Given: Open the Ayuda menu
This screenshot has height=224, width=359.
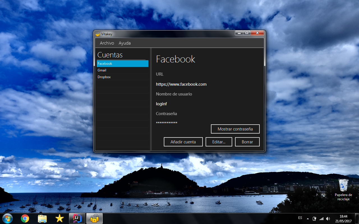Looking at the screenshot, I should (125, 43).
